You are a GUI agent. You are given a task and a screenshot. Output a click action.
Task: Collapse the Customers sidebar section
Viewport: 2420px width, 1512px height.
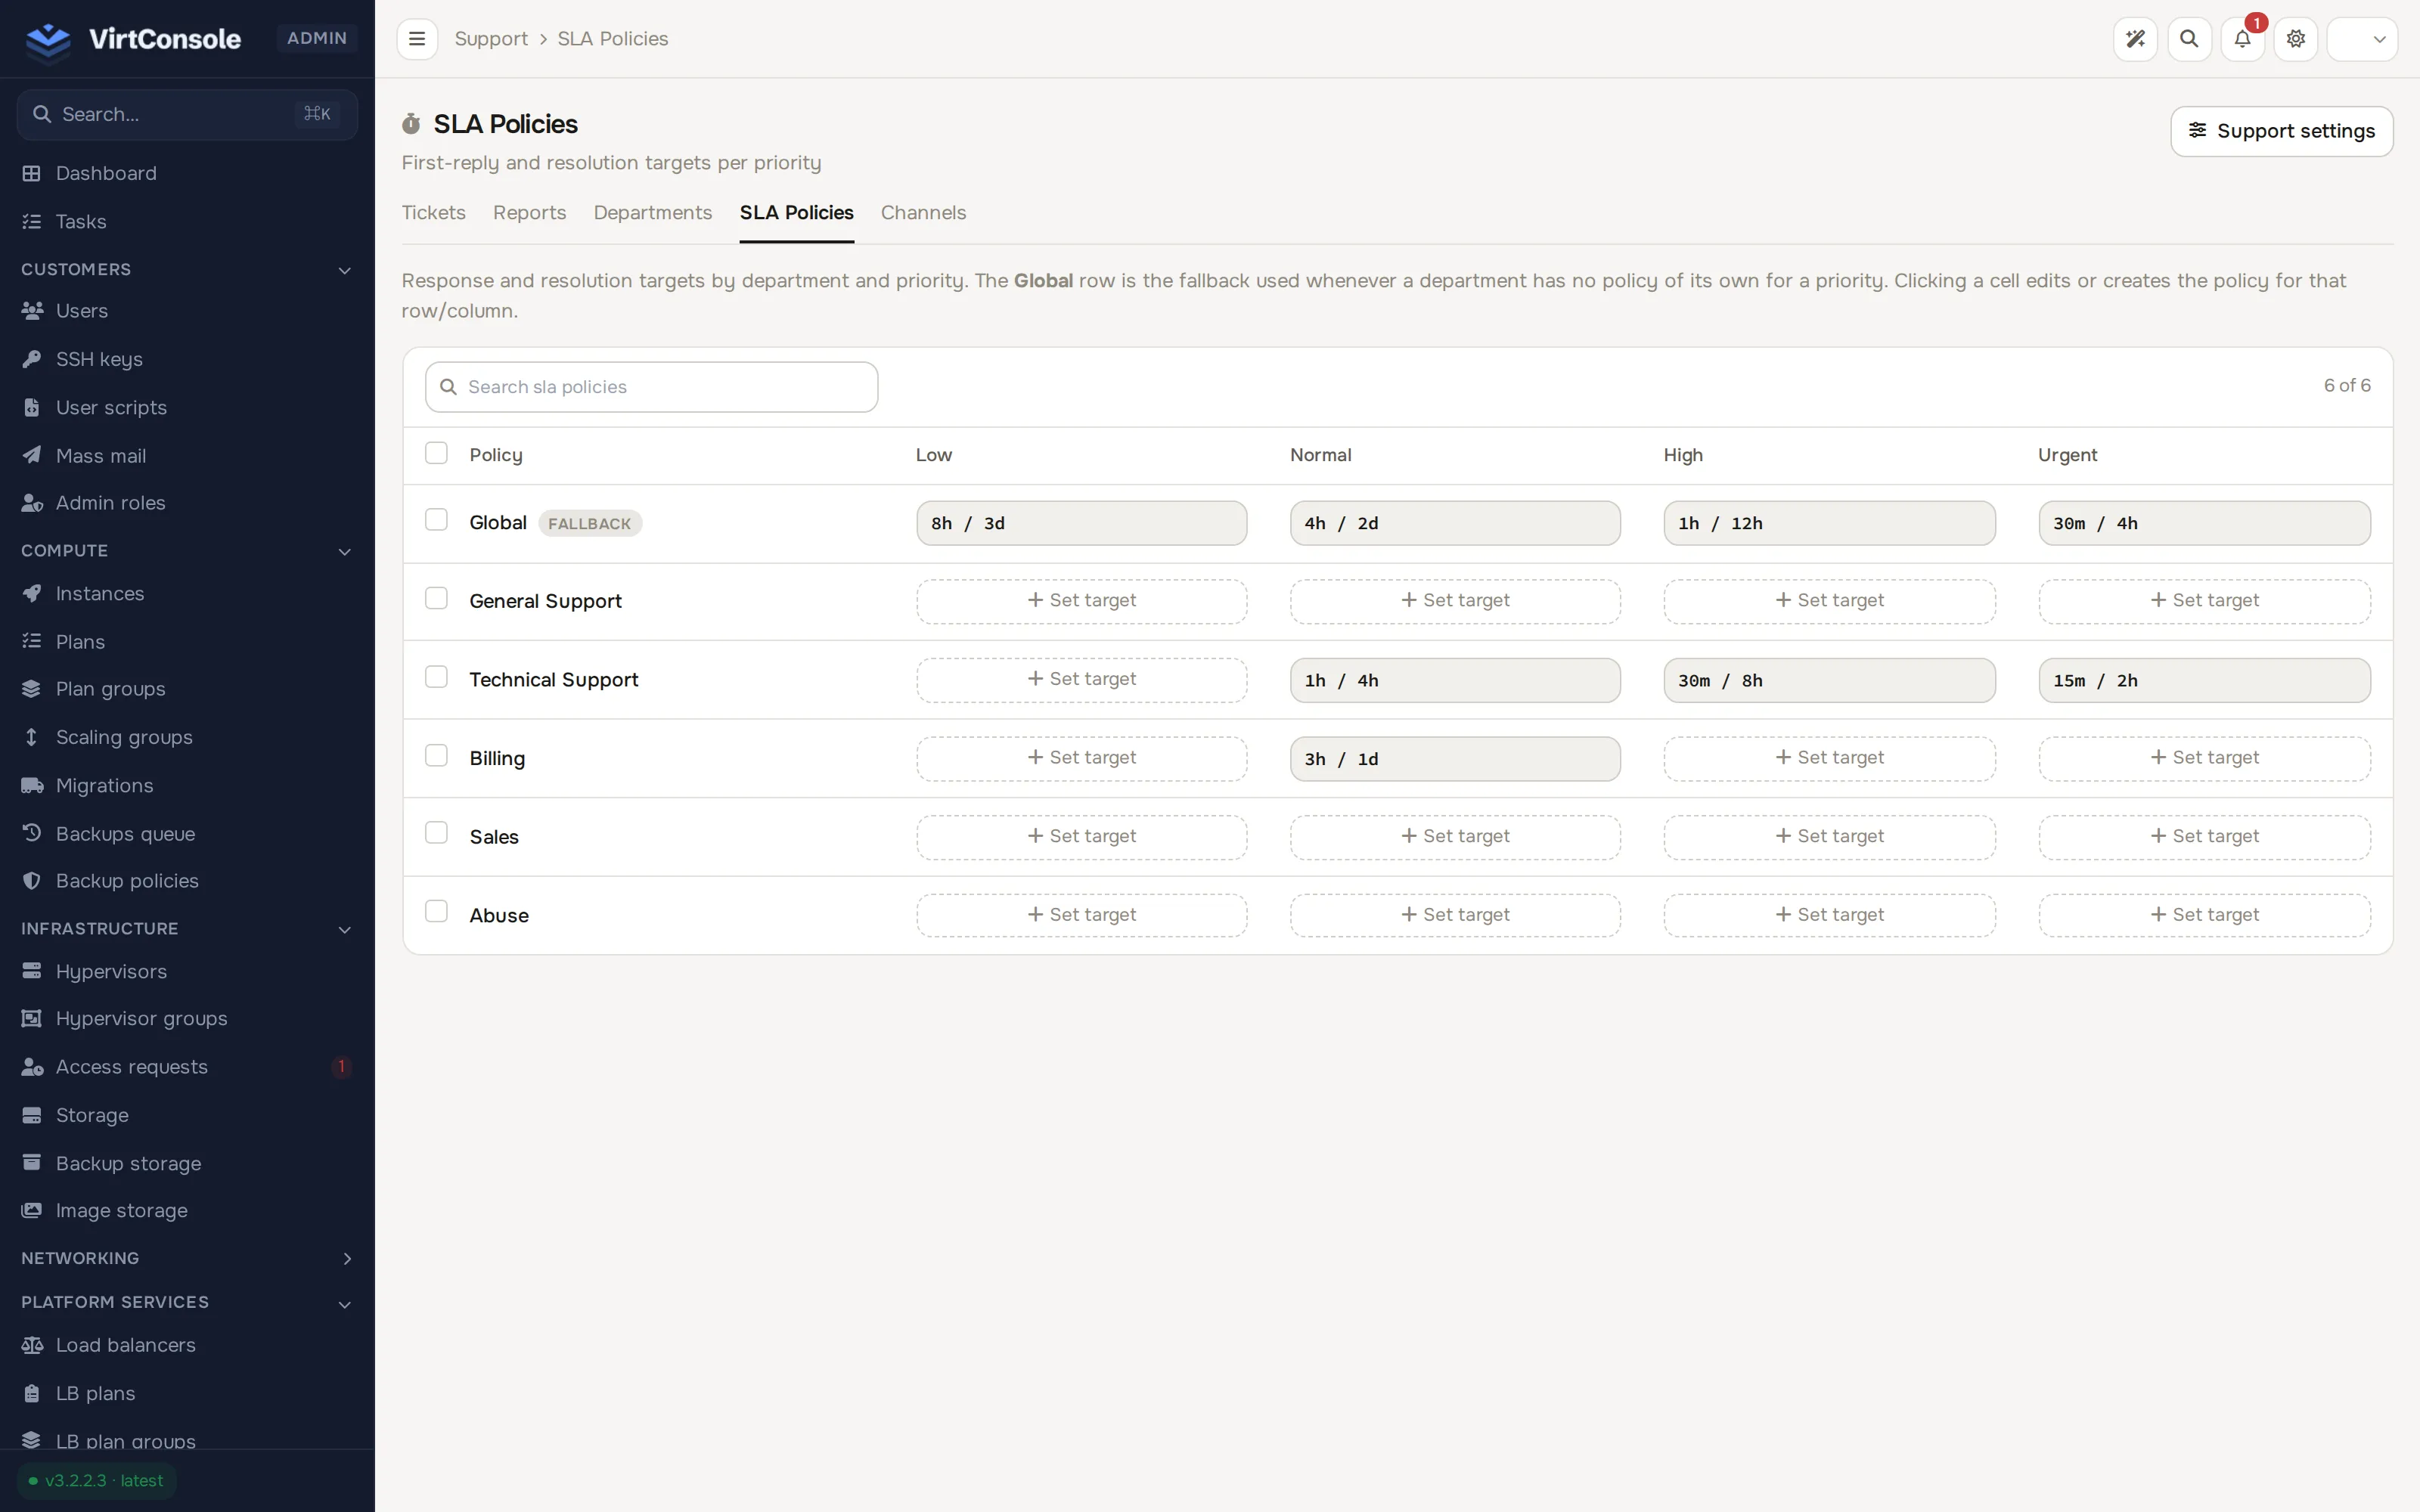(187, 270)
